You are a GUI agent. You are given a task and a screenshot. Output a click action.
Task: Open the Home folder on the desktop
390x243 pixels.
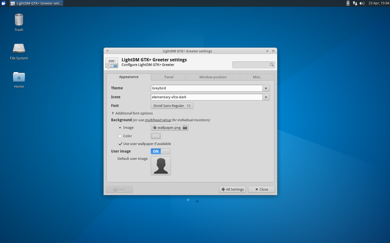tap(19, 77)
